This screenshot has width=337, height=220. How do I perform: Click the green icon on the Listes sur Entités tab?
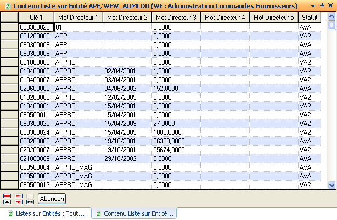click(x=10, y=213)
